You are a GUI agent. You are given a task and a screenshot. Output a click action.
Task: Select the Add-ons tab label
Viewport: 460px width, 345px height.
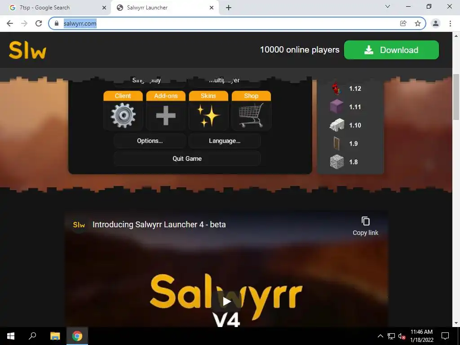[166, 96]
